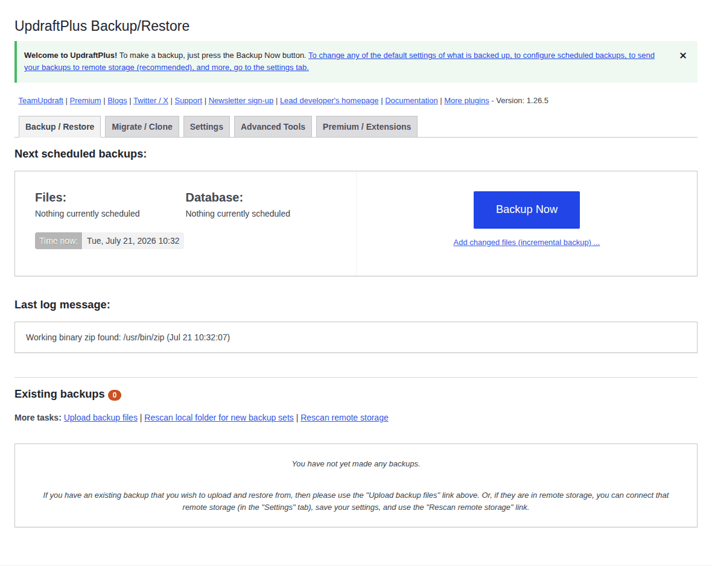Visit the Blogs link
Viewport: 712px width, 566px height.
click(117, 100)
